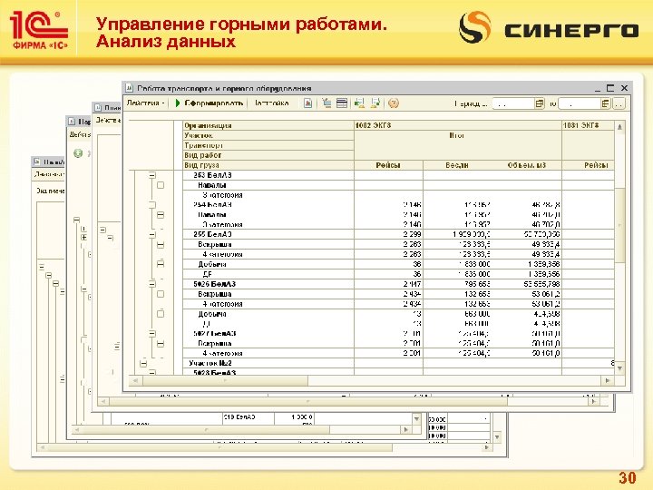Click the period start date field
The height and width of the screenshot is (490, 653).
coord(513,103)
